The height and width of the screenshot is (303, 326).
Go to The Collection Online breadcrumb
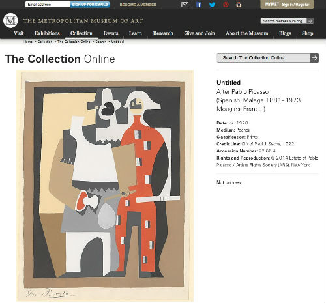74,42
